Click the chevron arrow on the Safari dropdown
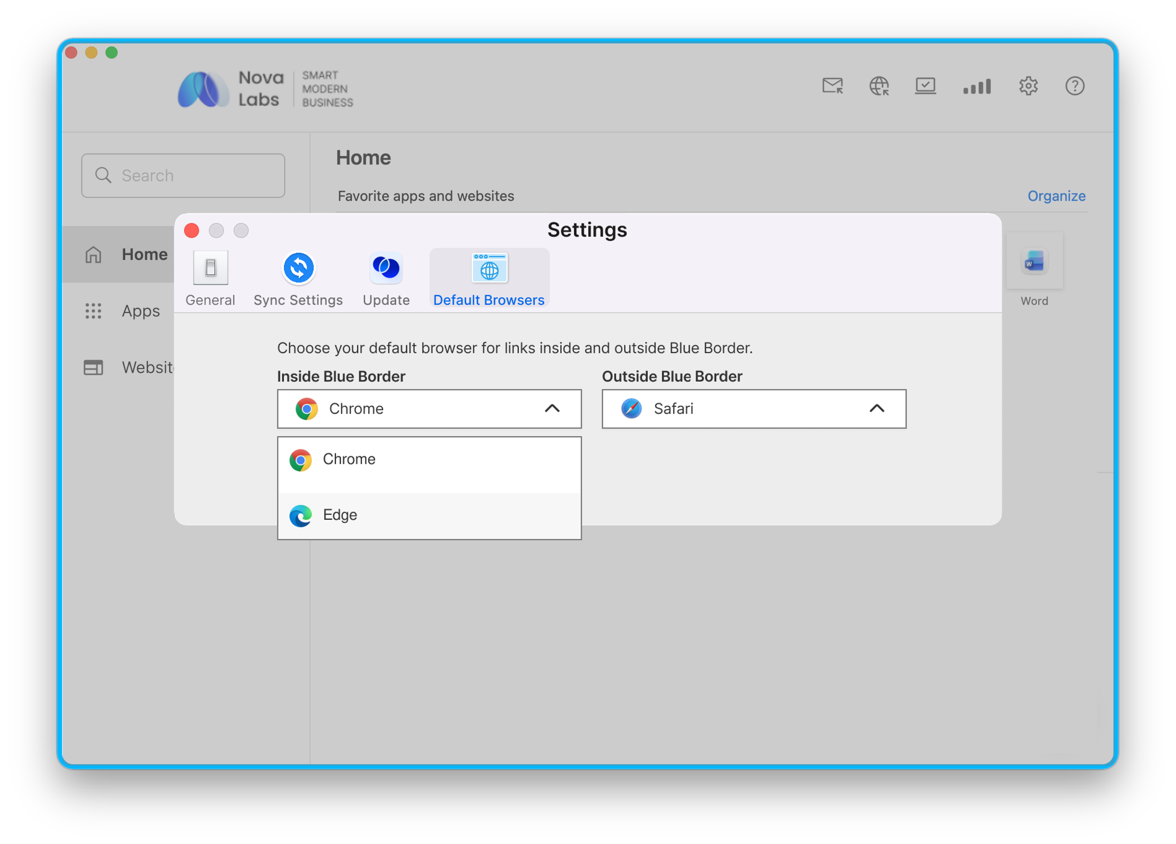The image size is (1176, 844). pyautogui.click(x=877, y=408)
